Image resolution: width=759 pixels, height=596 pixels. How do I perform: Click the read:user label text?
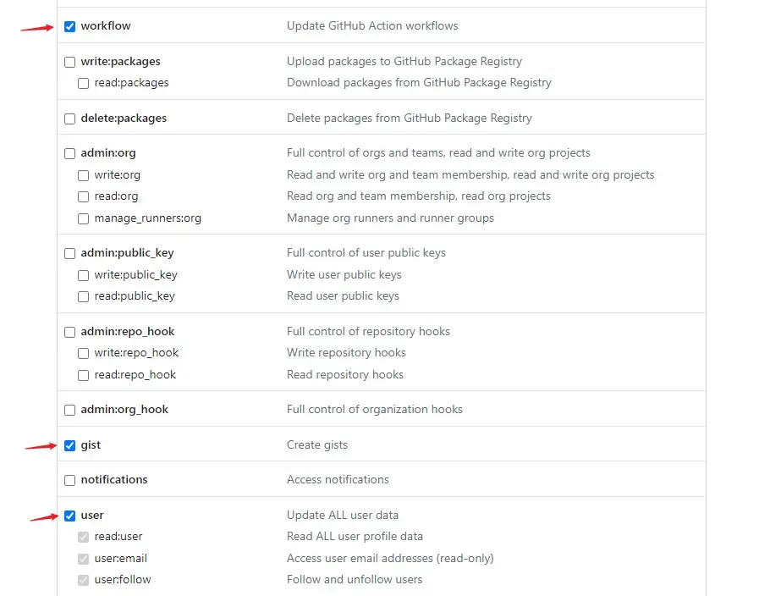point(118,536)
